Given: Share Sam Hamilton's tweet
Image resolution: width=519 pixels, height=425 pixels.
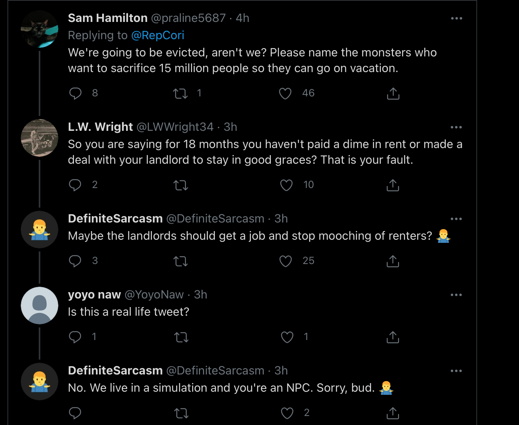Looking at the screenshot, I should [x=393, y=93].
